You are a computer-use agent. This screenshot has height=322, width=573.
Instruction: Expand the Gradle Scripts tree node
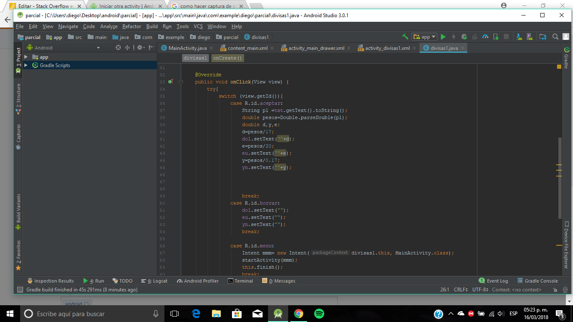click(26, 65)
